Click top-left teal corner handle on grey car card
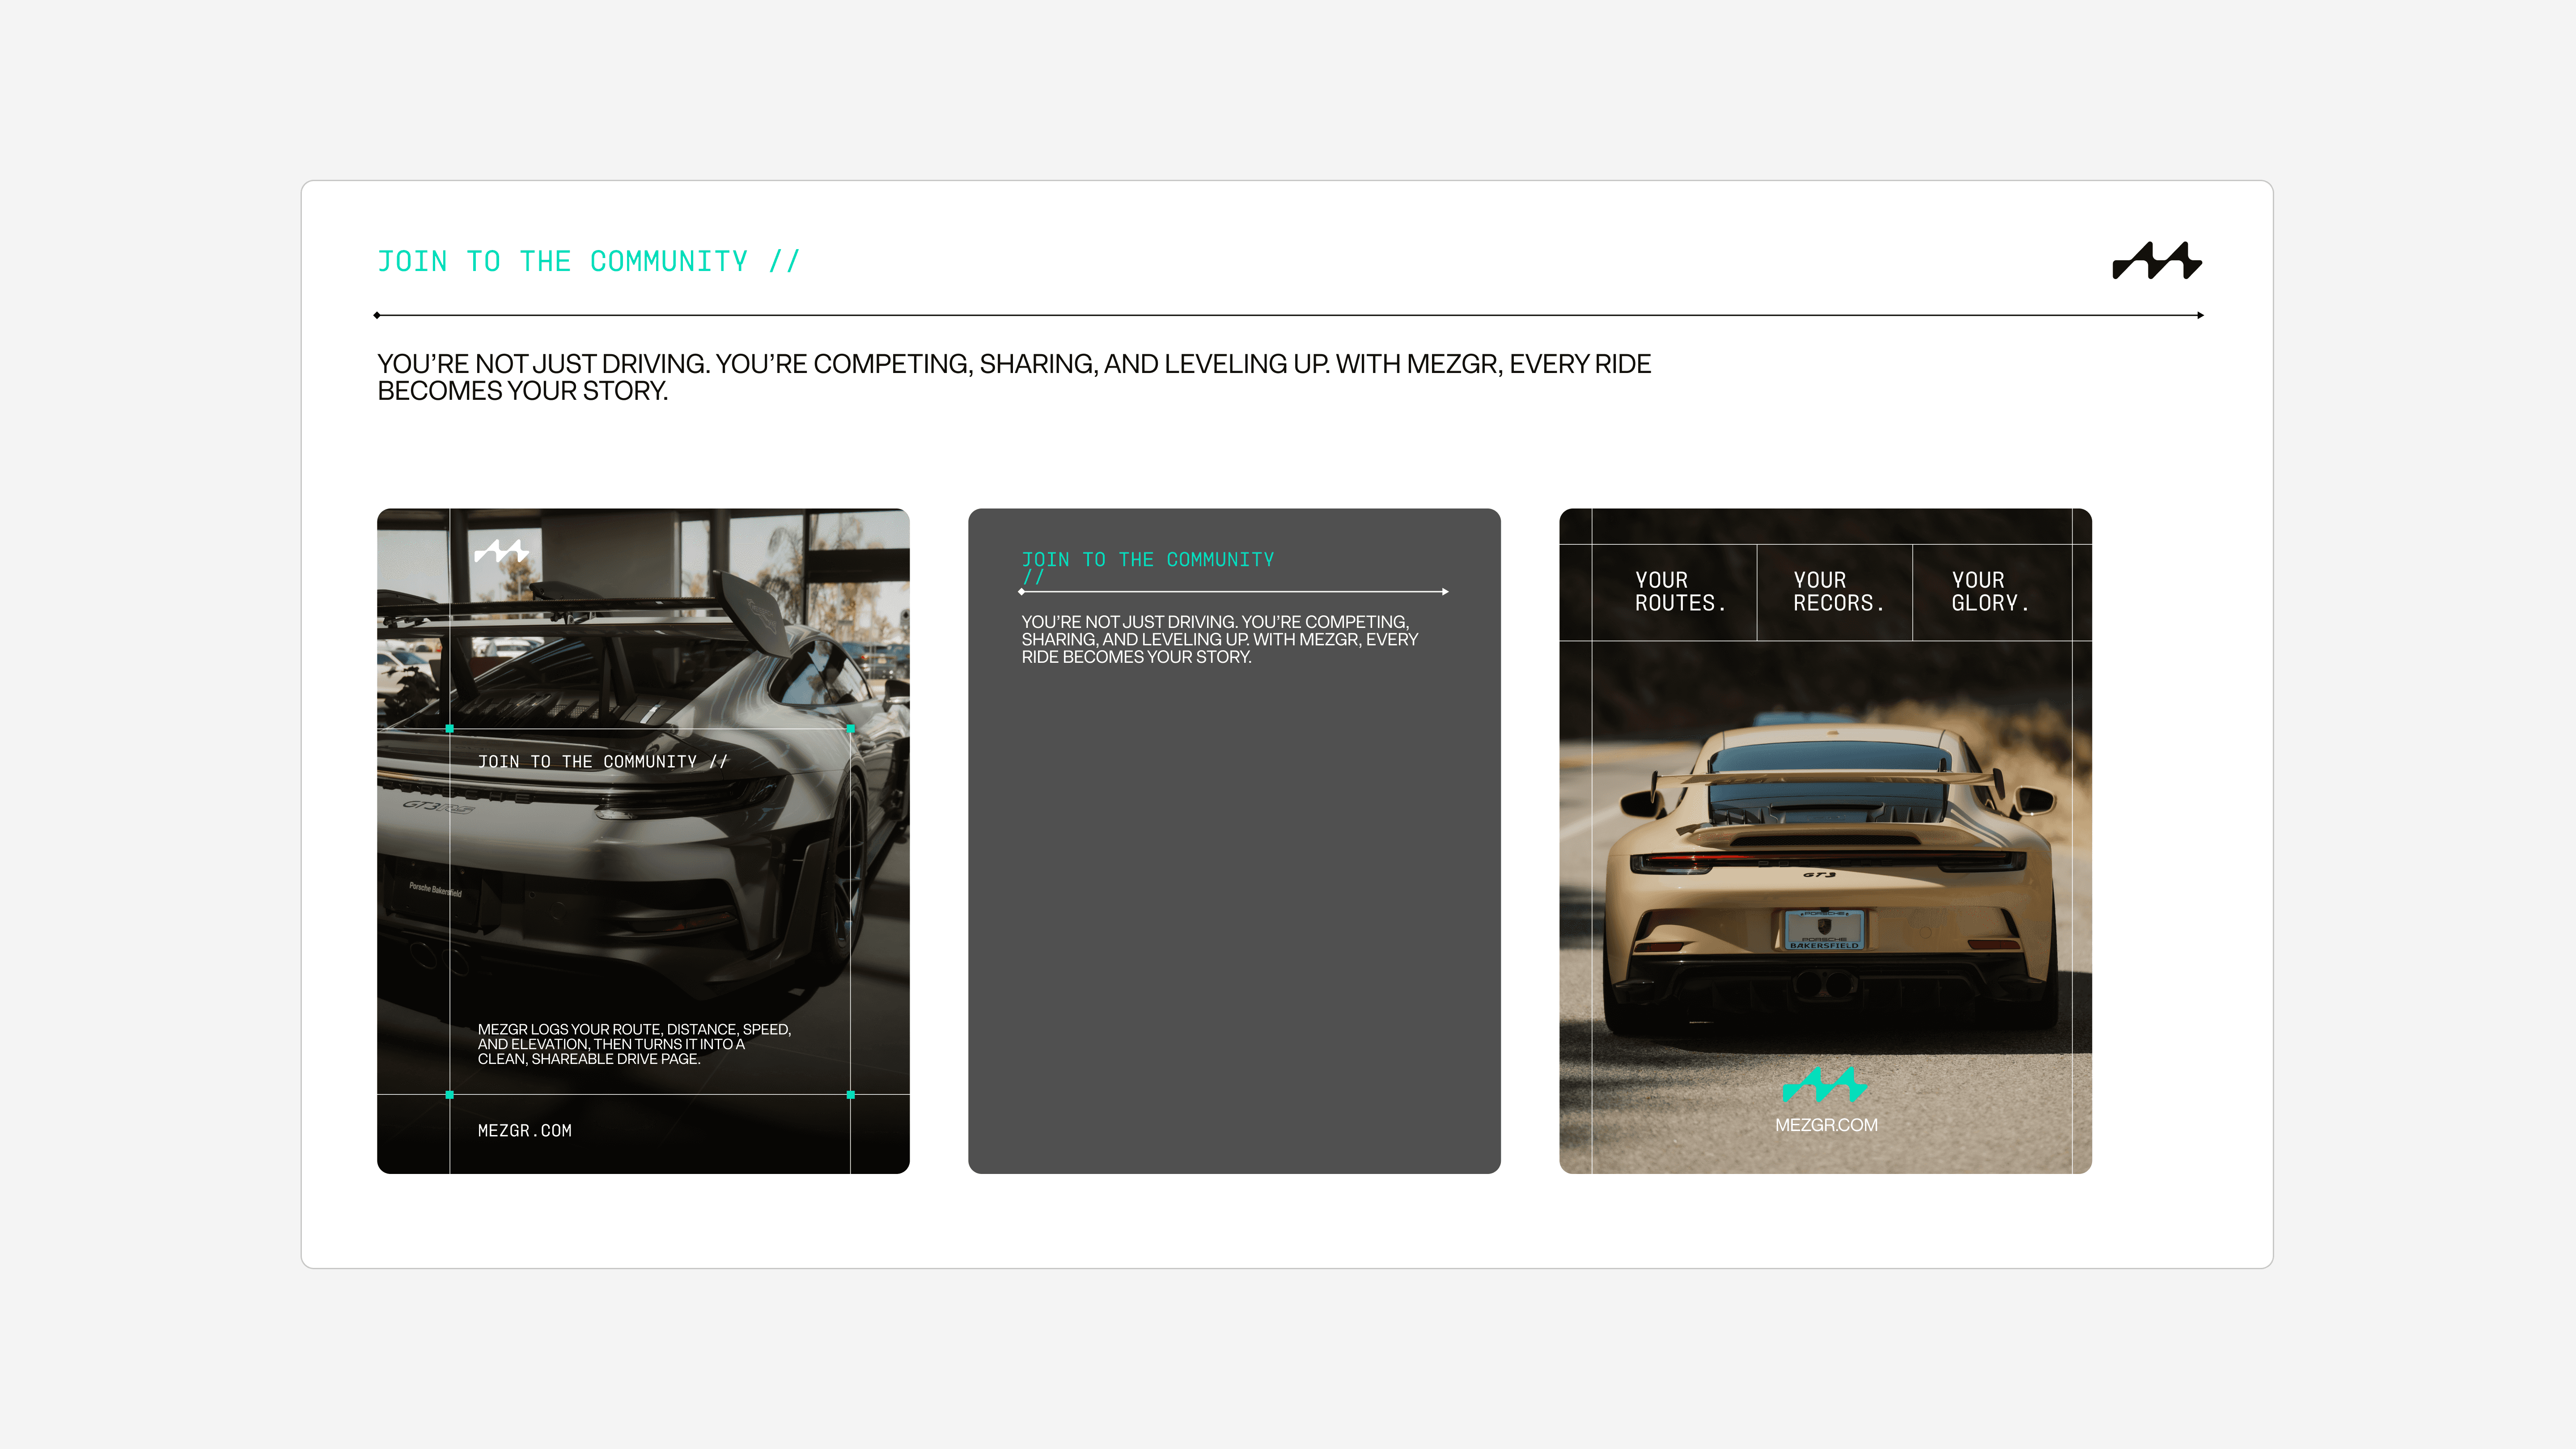This screenshot has width=2576, height=1449. pyautogui.click(x=450, y=729)
